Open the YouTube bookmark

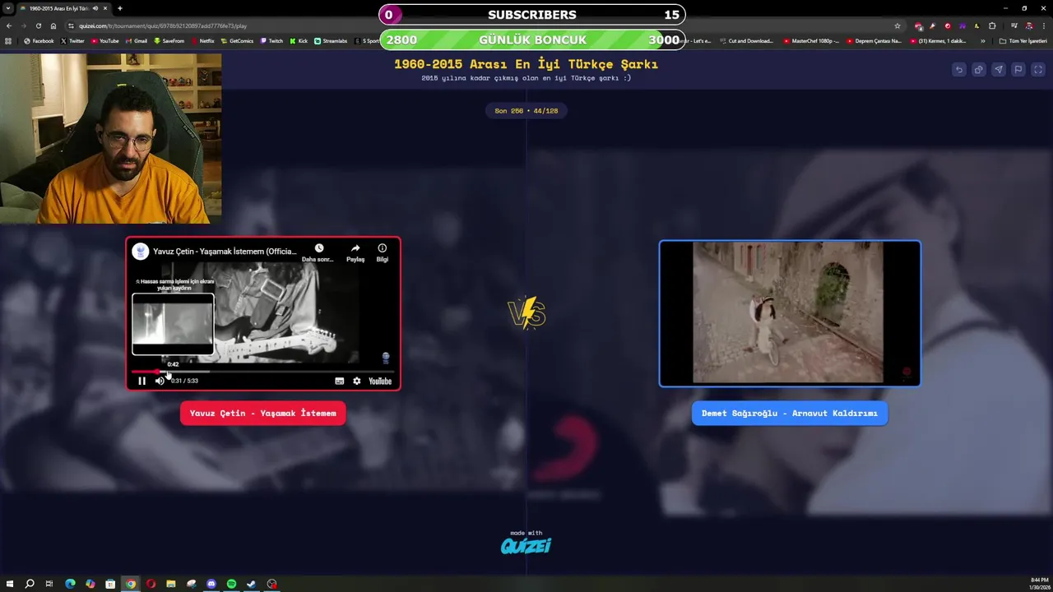104,40
